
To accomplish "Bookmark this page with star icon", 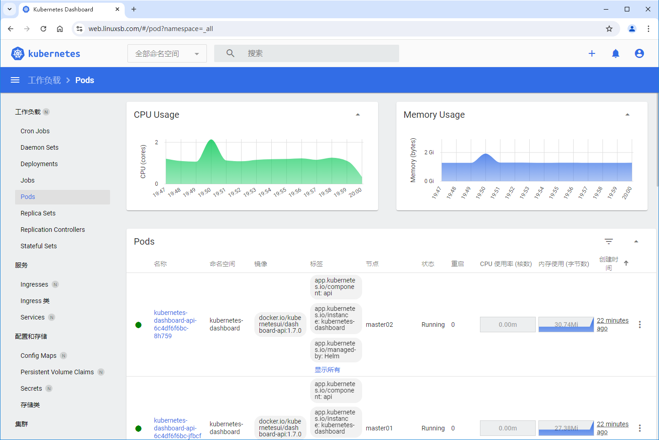I will [x=609, y=29].
